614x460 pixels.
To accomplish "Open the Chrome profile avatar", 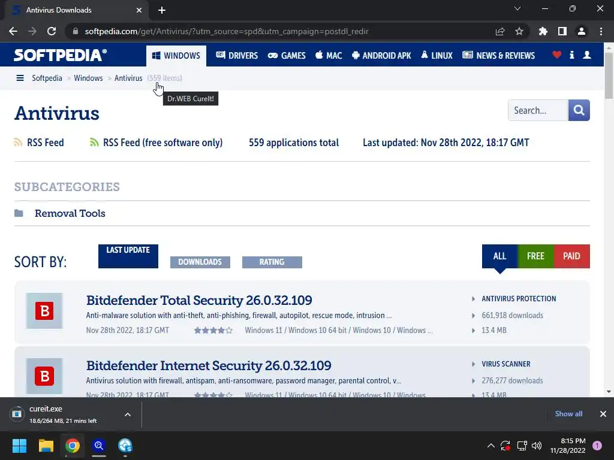I will (582, 31).
